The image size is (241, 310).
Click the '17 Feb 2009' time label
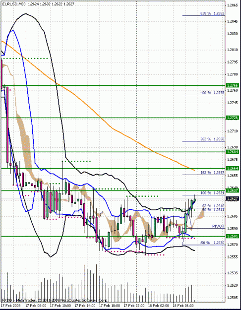11,306
